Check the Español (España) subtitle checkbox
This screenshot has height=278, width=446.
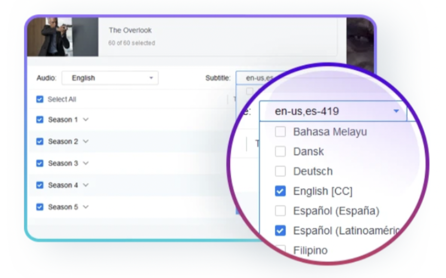tap(280, 211)
